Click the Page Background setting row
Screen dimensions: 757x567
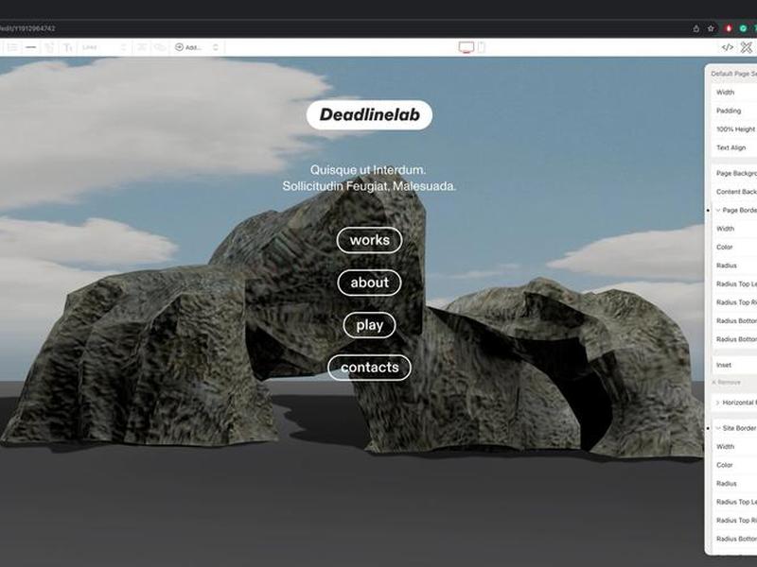click(x=734, y=173)
